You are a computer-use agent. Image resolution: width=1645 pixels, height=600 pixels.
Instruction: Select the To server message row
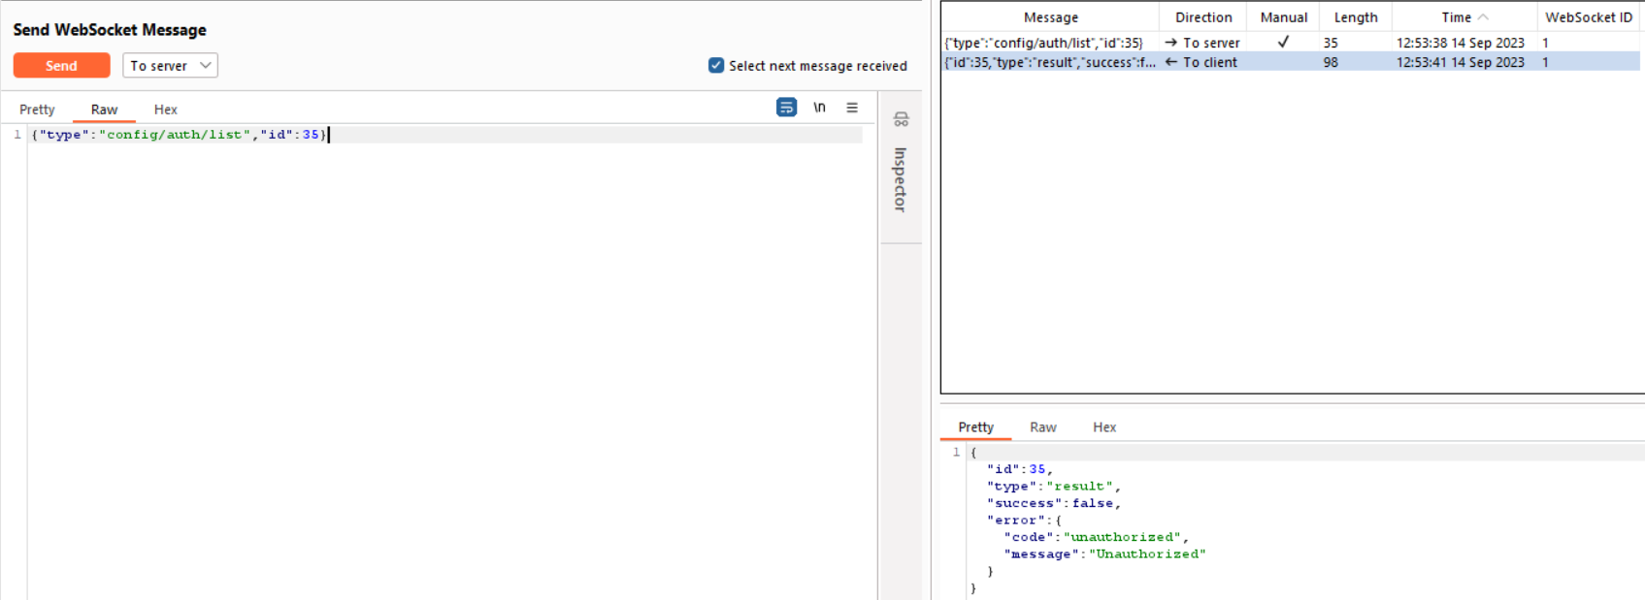1048,43
